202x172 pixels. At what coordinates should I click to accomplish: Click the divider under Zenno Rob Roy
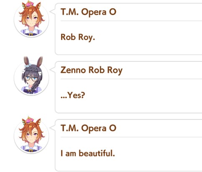(x=131, y=79)
